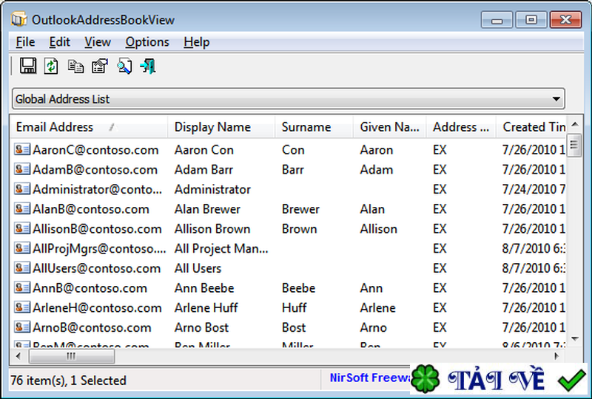
Task: Click the Barr surname cell
Action: [x=292, y=169]
